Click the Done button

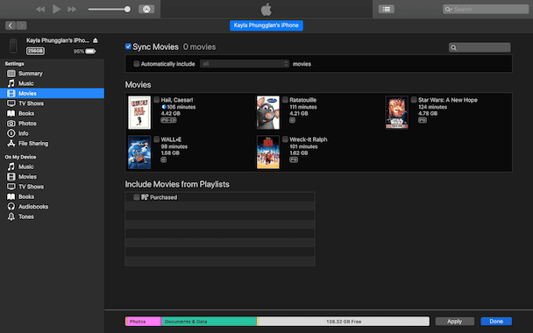tap(496, 321)
